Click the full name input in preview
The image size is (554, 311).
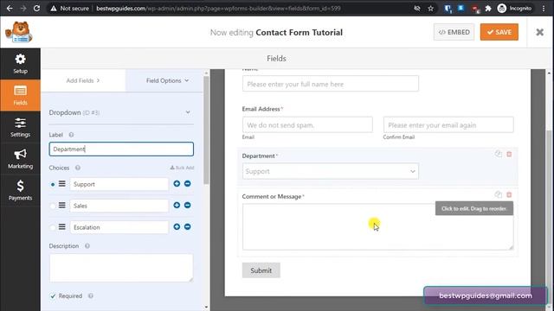(331, 84)
